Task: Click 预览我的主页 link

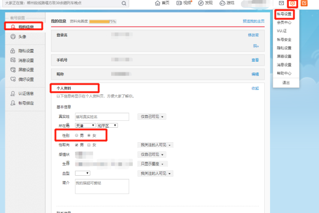Action: (254, 21)
